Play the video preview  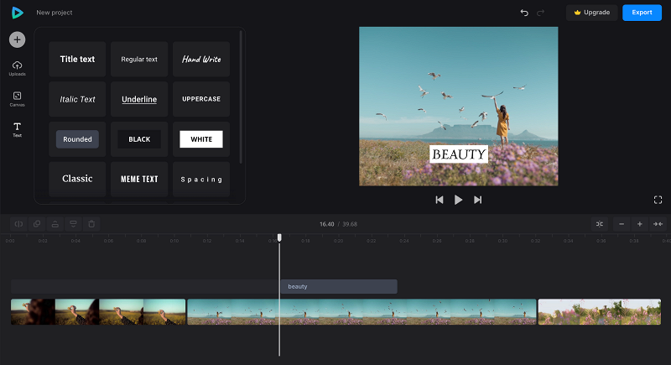point(458,200)
